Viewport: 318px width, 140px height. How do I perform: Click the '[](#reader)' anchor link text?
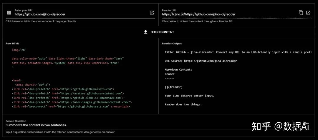(x=174, y=87)
